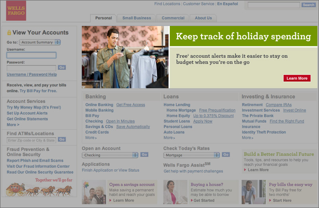Click Learn More under Build a Better Financial Future
This screenshot has width=319, height=208.
pyautogui.click(x=258, y=170)
